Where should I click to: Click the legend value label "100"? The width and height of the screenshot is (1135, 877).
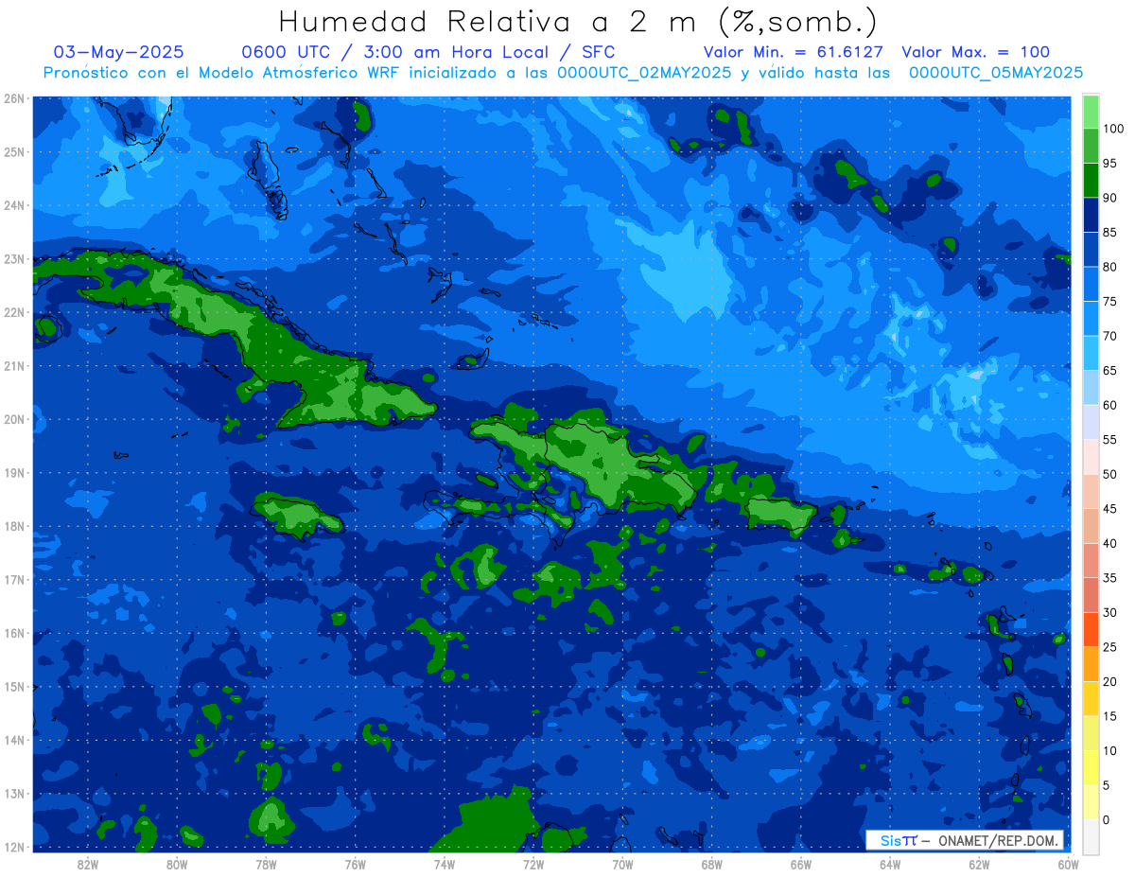pos(1112,129)
